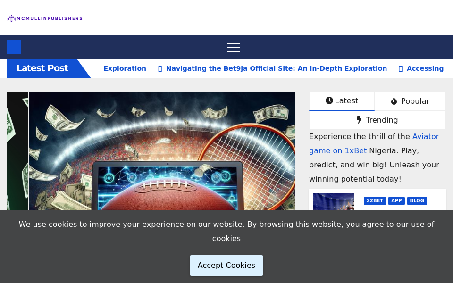
Task: Click the clock icon beside Latest
Action: coord(329,100)
